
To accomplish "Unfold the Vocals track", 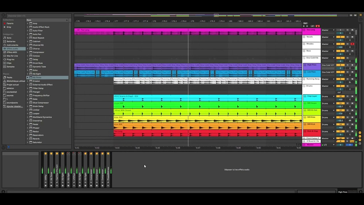I will point(304,37).
